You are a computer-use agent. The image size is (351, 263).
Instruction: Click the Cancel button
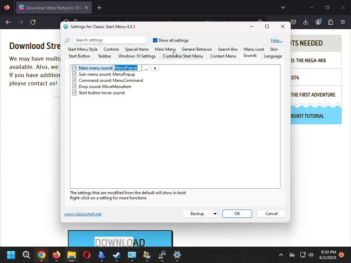[271, 214]
